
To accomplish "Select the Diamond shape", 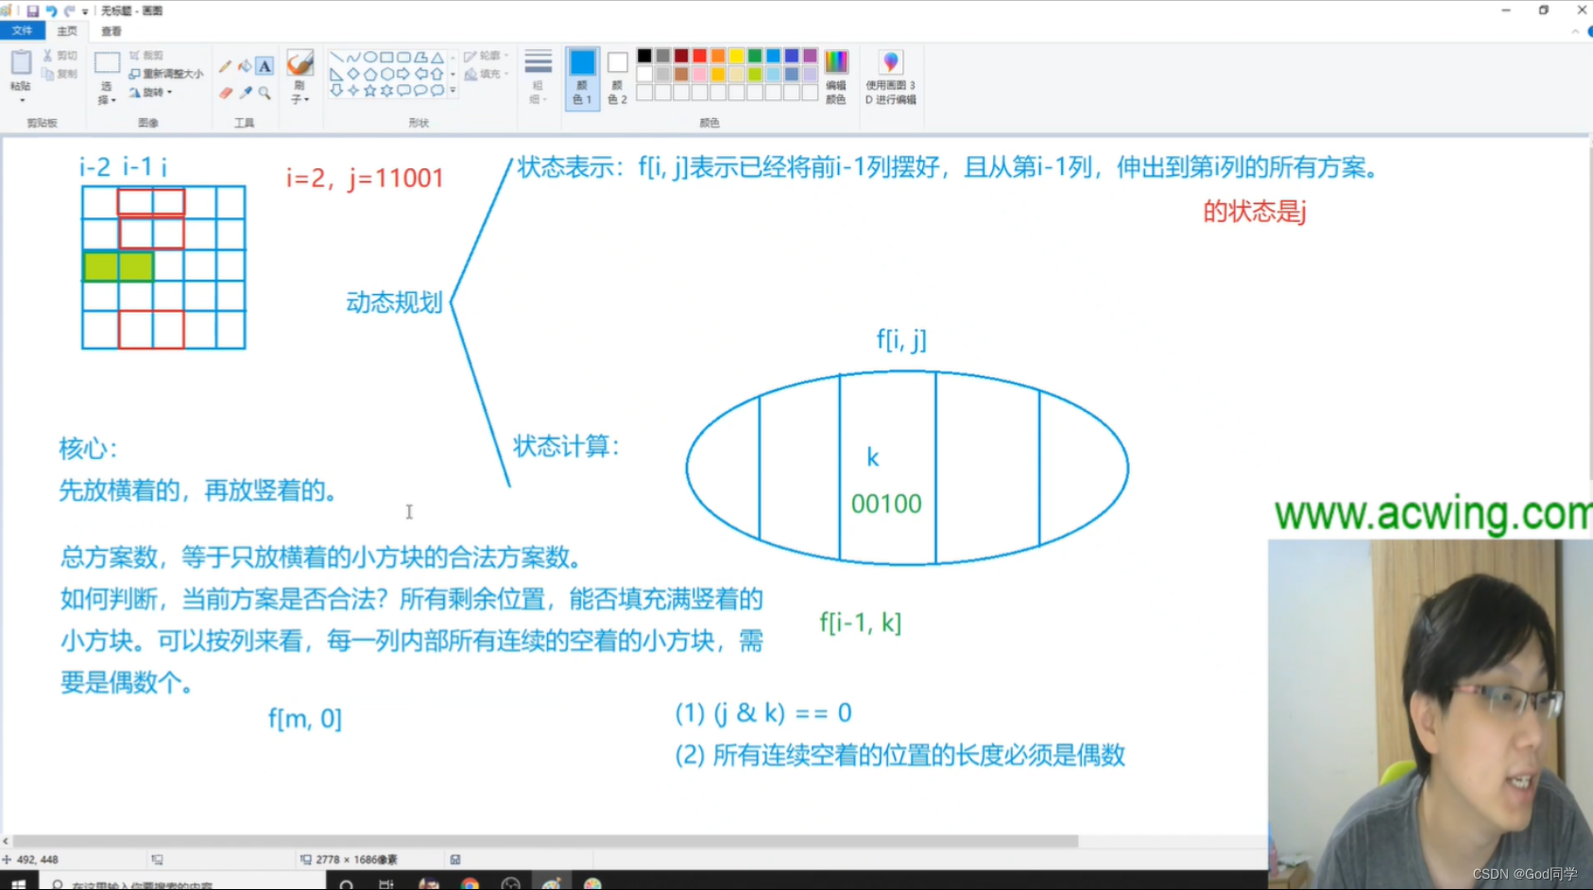I will [x=353, y=74].
